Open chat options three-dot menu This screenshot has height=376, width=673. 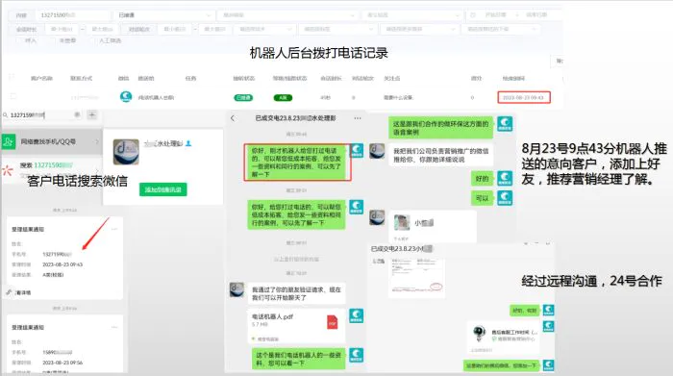click(358, 118)
